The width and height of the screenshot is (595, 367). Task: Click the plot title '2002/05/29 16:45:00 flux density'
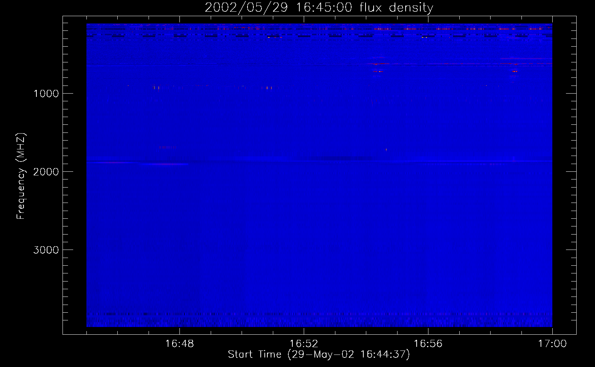[x=319, y=8]
